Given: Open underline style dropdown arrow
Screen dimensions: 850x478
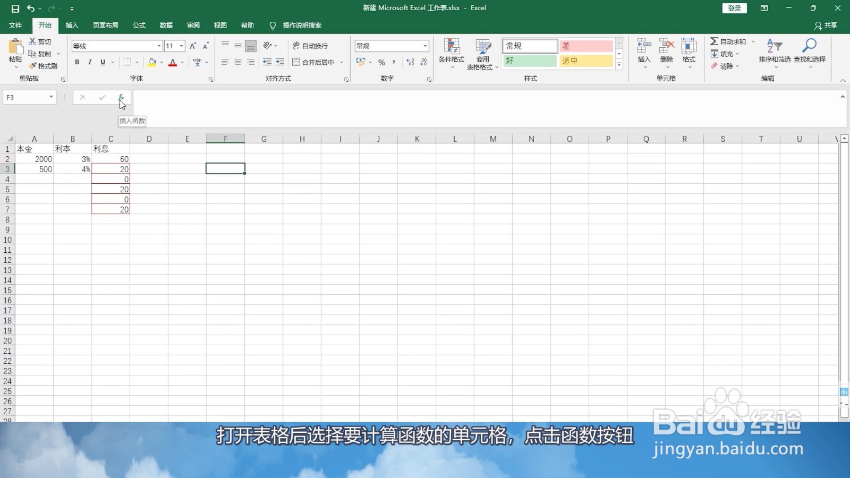Looking at the screenshot, I should (113, 62).
